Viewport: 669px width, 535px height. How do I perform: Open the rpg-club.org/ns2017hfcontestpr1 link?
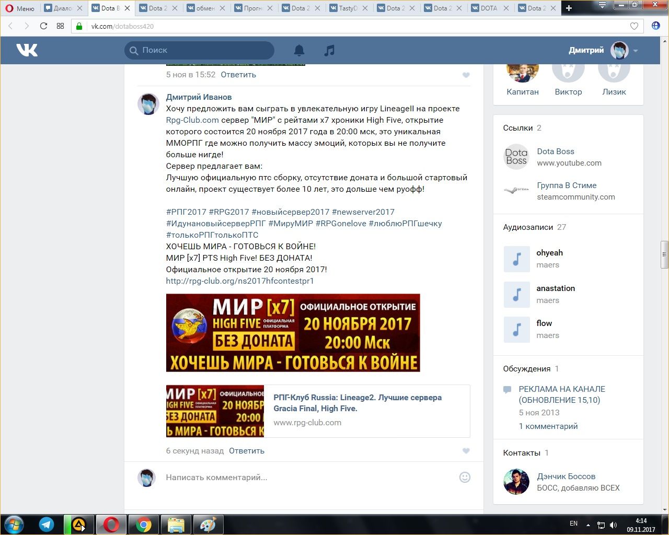point(240,281)
